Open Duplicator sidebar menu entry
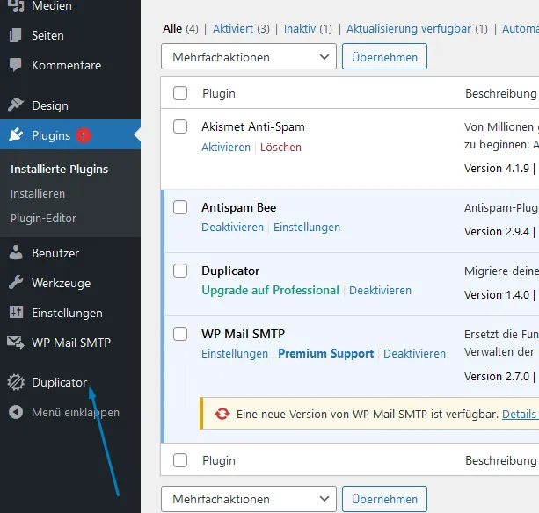Viewport: 539px width, 513px height. pos(59,382)
